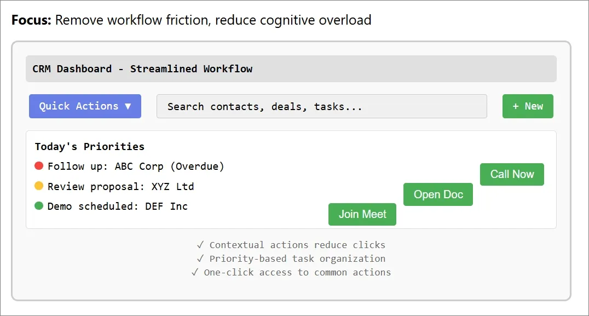Image resolution: width=589 pixels, height=316 pixels.
Task: Click the red overdue status dot
Action: click(39, 166)
